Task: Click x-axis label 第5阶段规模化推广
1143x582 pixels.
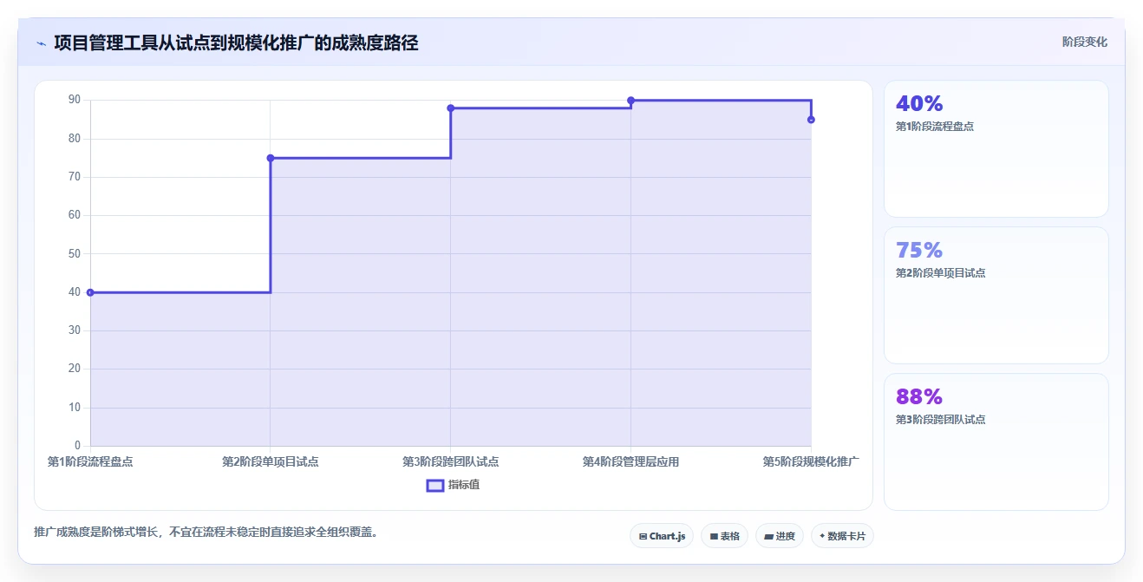Action: pos(811,462)
